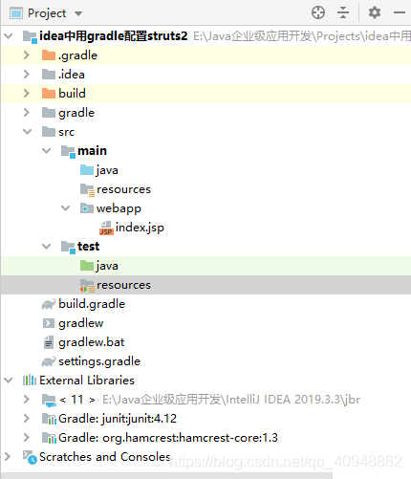Image resolution: width=411 pixels, height=479 pixels.
Task: Click the test module folder icon
Action: coord(68,247)
